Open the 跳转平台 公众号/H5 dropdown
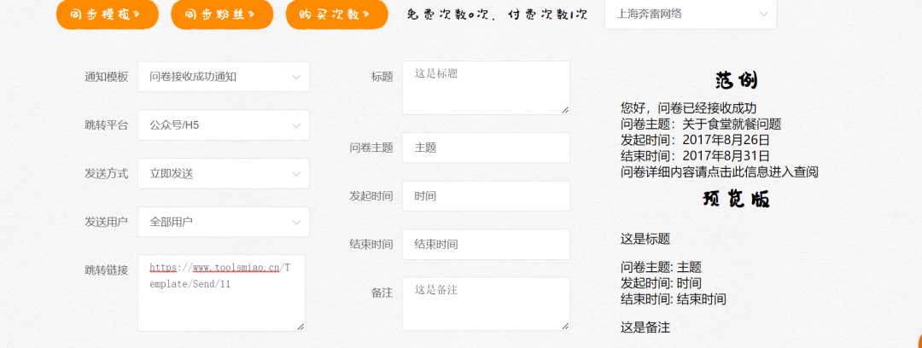This screenshot has width=922, height=348. [224, 125]
